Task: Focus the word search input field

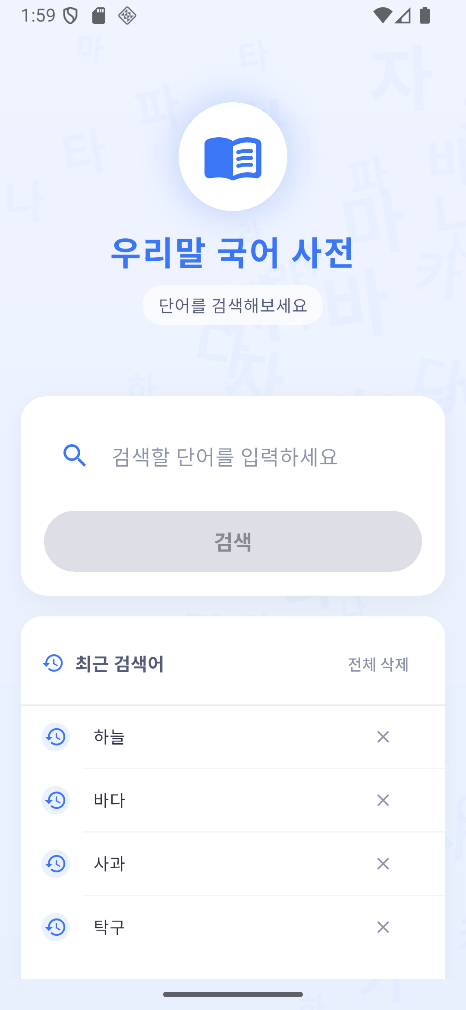Action: pos(233,456)
